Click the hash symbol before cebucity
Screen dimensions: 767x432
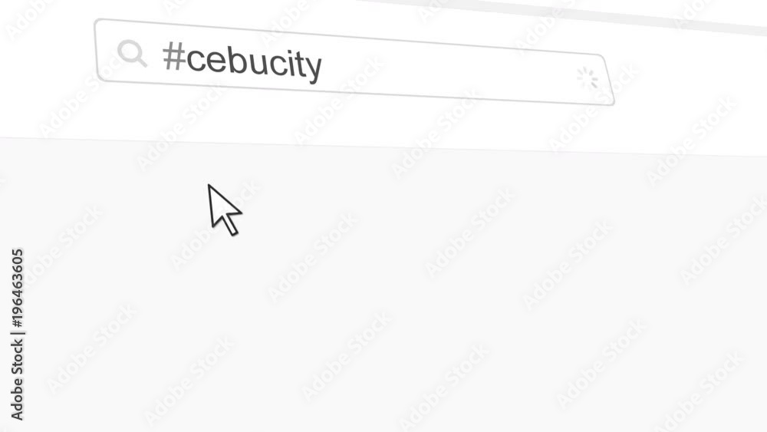pyautogui.click(x=173, y=56)
